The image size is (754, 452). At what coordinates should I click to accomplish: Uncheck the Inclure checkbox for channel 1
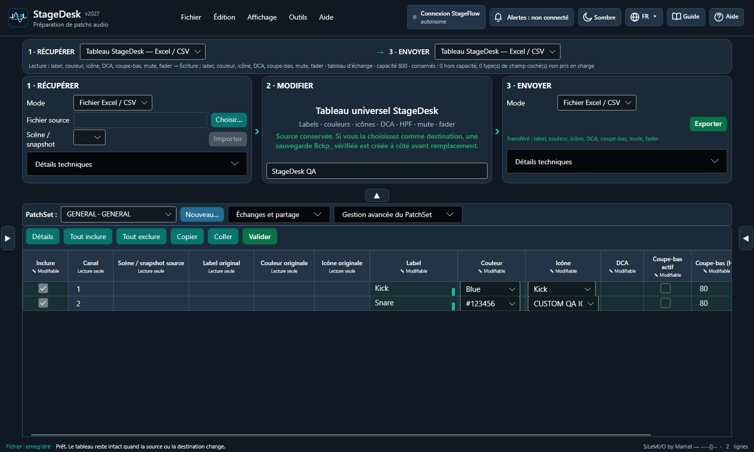(x=43, y=288)
